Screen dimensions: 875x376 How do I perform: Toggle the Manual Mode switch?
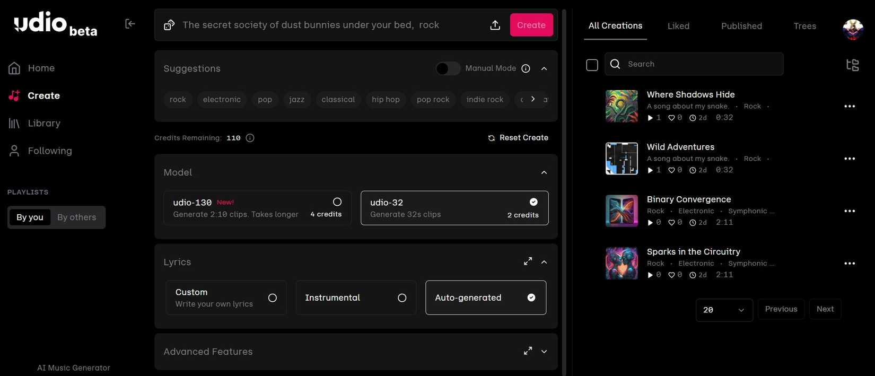pos(448,68)
